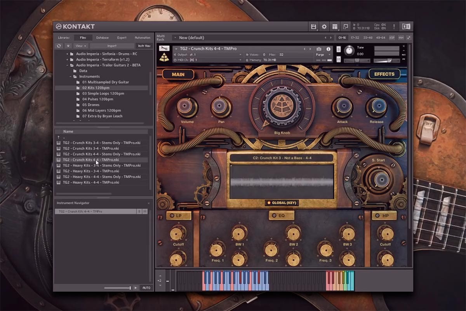Open the instrument name dropdown arrow
Screen dimensions: 466x311
(x=176, y=49)
